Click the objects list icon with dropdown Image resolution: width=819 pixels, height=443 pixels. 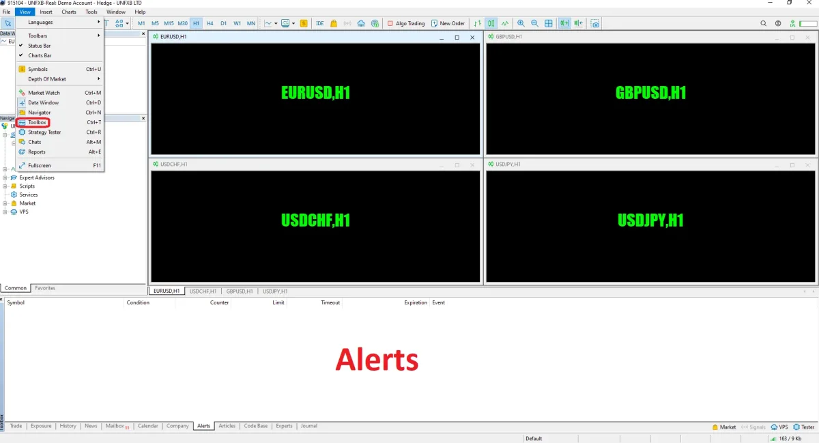pyautogui.click(x=121, y=23)
